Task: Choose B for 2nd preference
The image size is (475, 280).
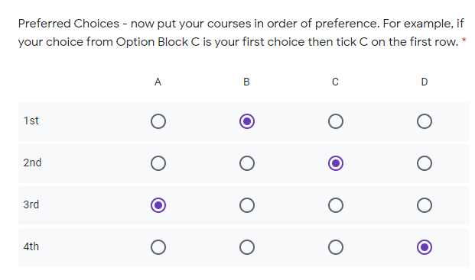Action: [247, 163]
